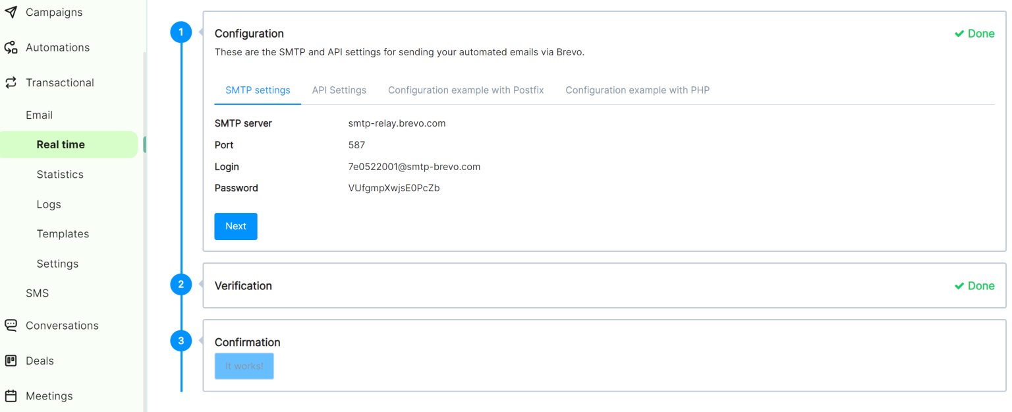Click step 3 Confirmation circle badge
This screenshot has width=1012, height=412.
[x=181, y=341]
